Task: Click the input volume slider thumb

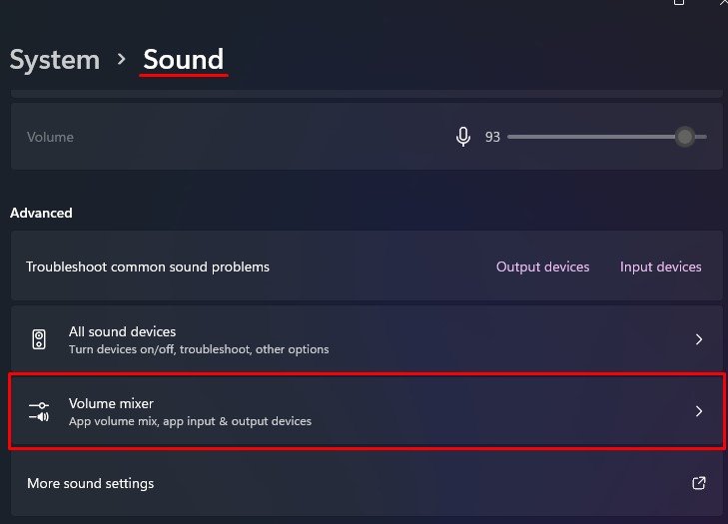Action: [685, 137]
